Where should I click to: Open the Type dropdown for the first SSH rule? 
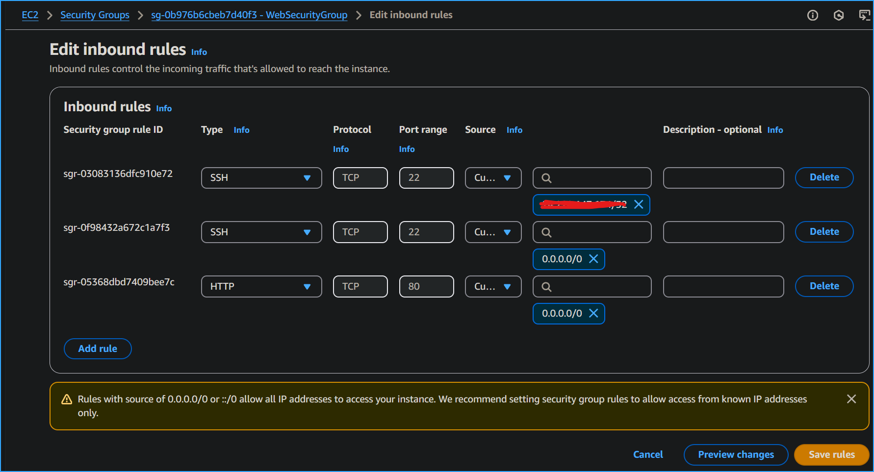[261, 177]
